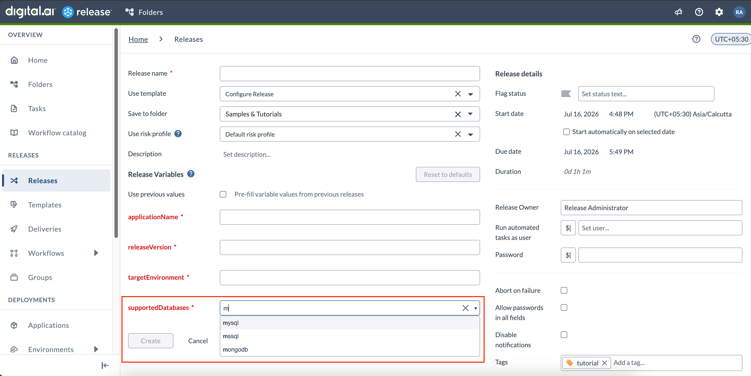Follow the Home breadcrumb link
The width and height of the screenshot is (751, 376).
138,39
